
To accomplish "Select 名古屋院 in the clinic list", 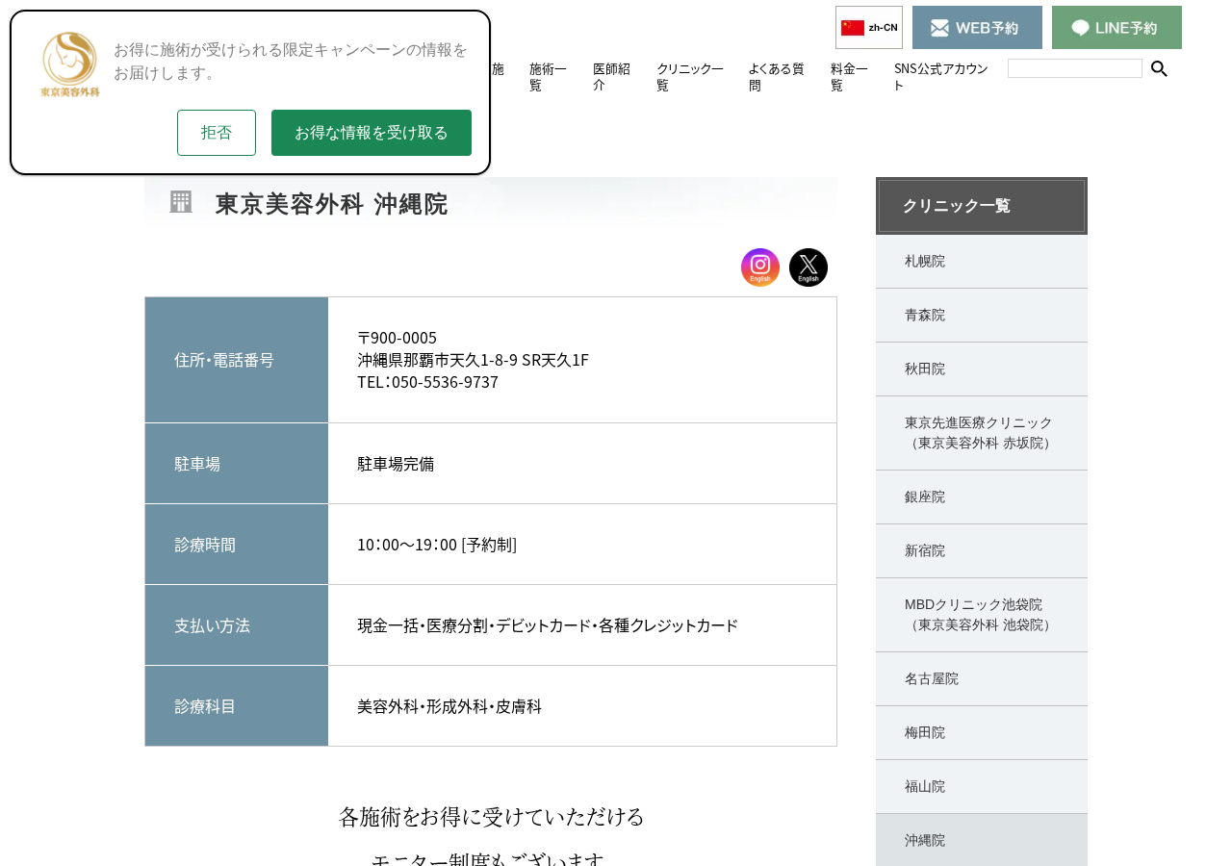I will tap(982, 679).
